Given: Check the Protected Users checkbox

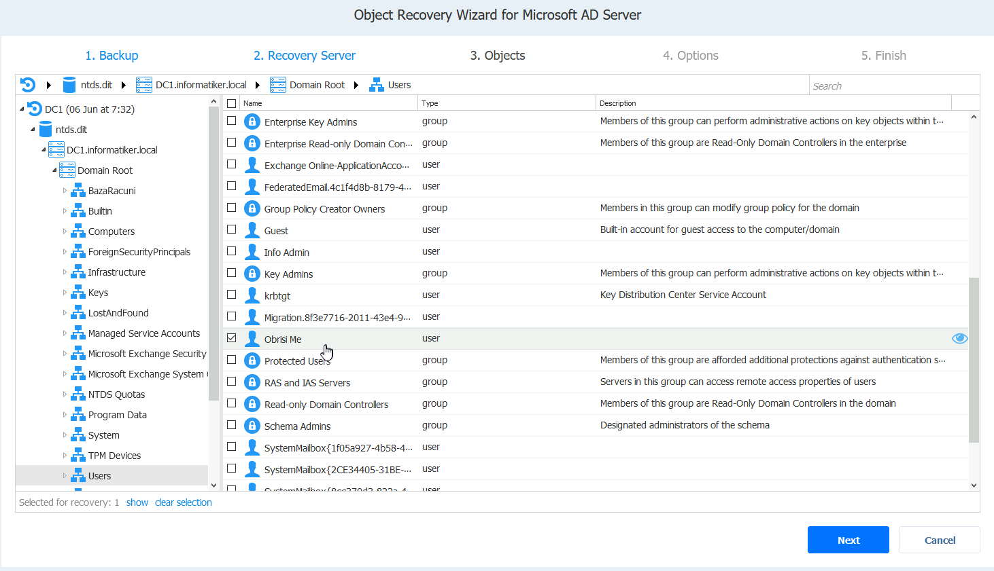Looking at the screenshot, I should (232, 360).
